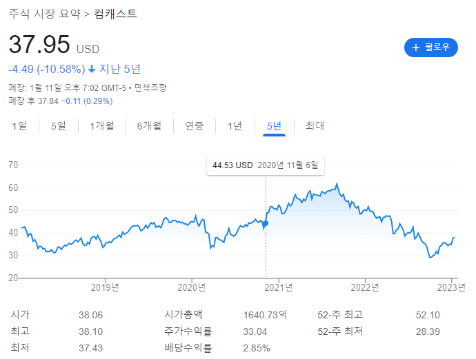Switch to the 1개월 range tab
Image resolution: width=476 pixels, height=359 pixels.
102,126
